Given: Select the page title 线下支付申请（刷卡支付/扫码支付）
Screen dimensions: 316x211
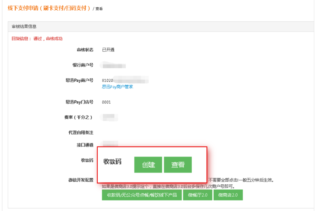Looking at the screenshot, I should [47, 8].
